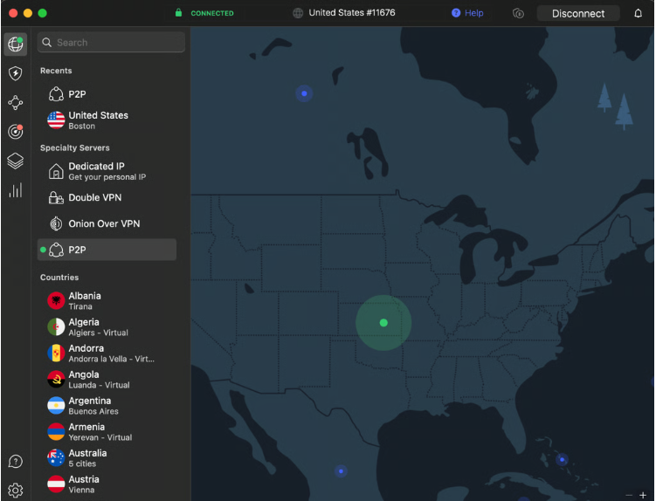Connect to Armenia Yerevan - Virtual
Viewport: 656px width, 501px height.
pyautogui.click(x=107, y=431)
